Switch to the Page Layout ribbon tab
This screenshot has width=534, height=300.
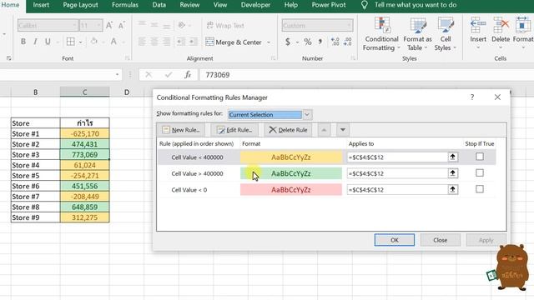[x=80, y=5]
